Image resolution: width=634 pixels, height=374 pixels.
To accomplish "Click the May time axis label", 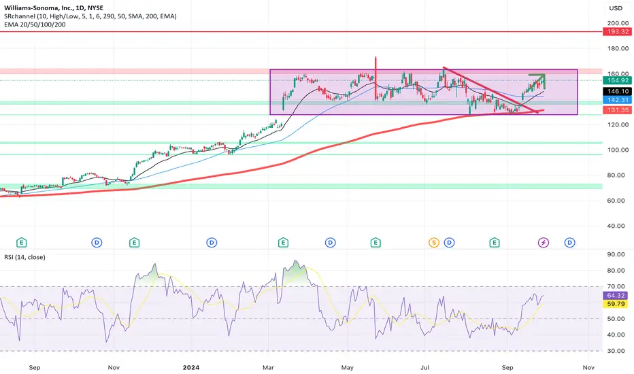I will [348, 367].
